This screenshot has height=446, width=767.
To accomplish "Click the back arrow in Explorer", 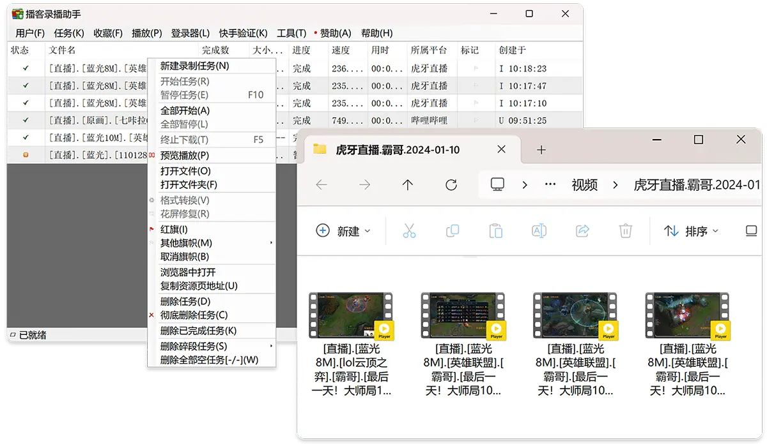I will pos(322,185).
